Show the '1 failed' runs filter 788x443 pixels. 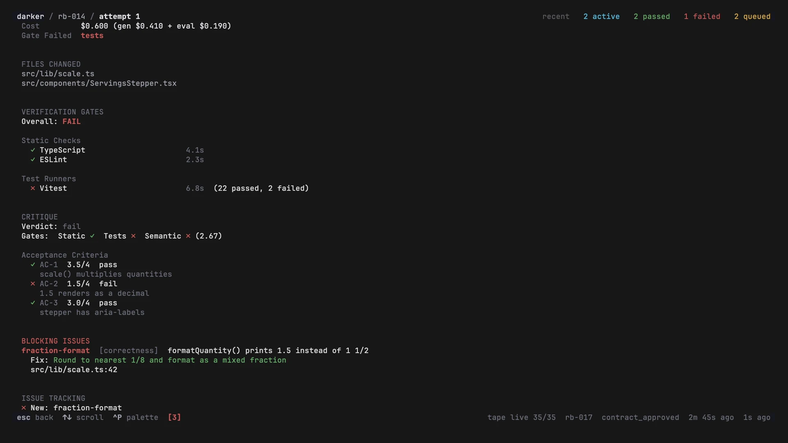[x=702, y=16]
